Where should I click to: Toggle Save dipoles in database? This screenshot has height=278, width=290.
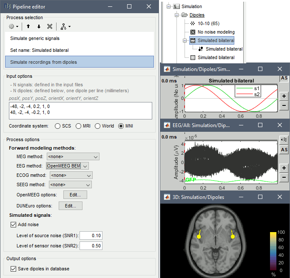pos(13,269)
